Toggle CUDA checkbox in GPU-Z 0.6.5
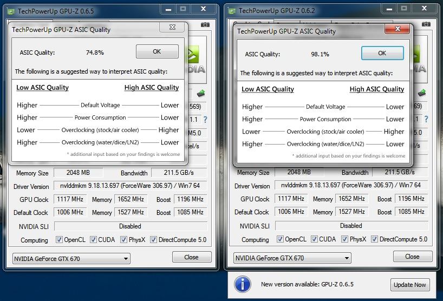The height and width of the screenshot is (301, 443). pos(93,240)
